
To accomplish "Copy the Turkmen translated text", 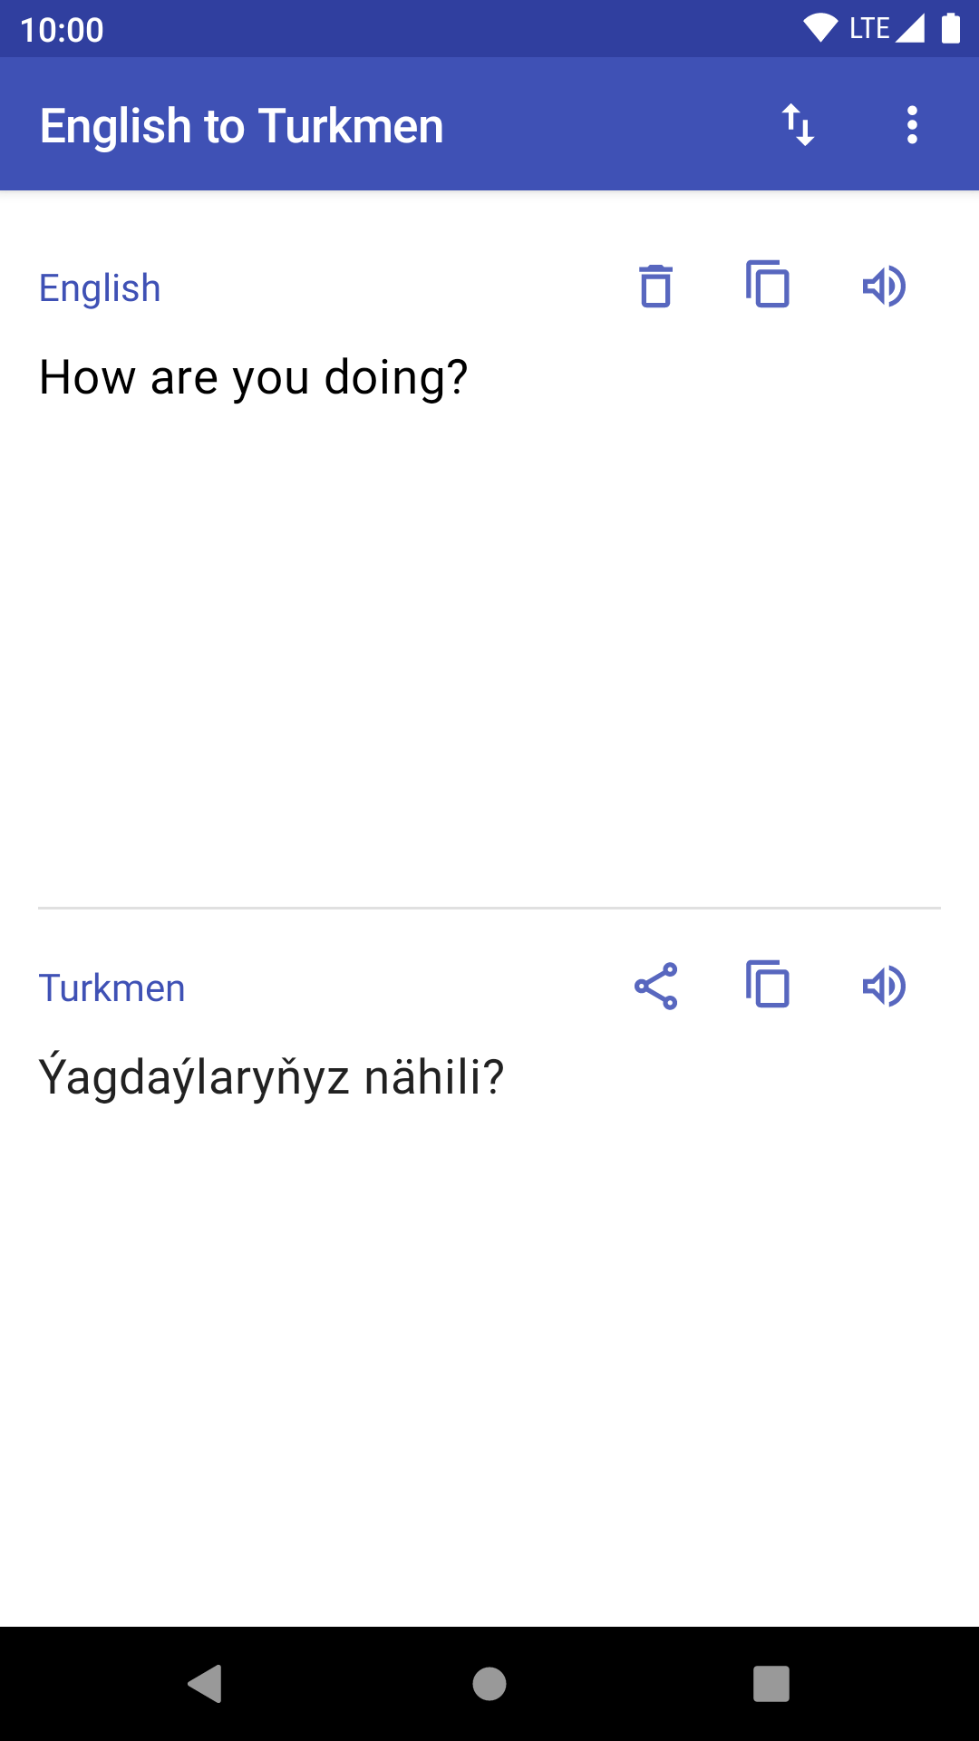I will [768, 985].
